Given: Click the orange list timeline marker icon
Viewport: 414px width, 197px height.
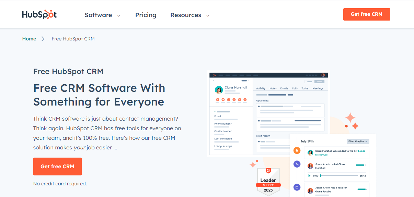Looking at the screenshot, I should (x=297, y=150).
